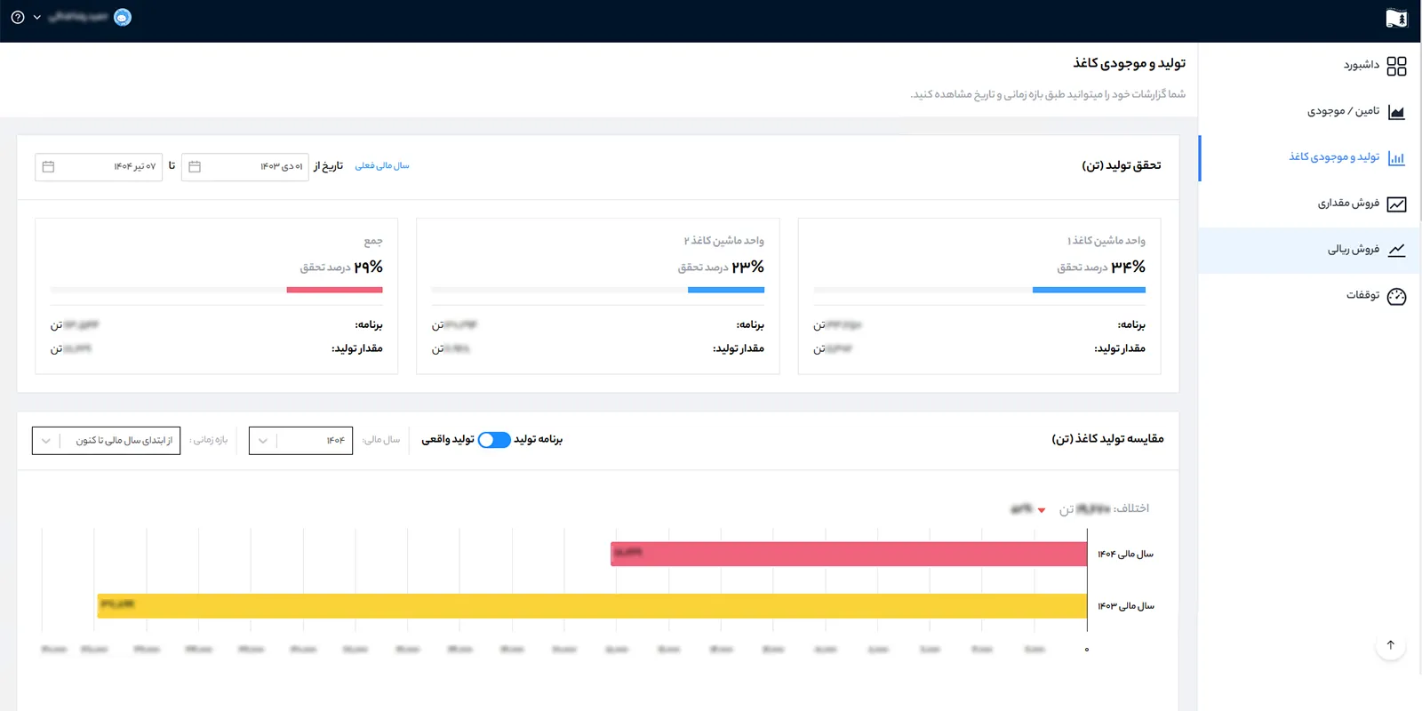The width and height of the screenshot is (1422, 711).
Task: Click the user avatar icon in header
Action: (123, 17)
